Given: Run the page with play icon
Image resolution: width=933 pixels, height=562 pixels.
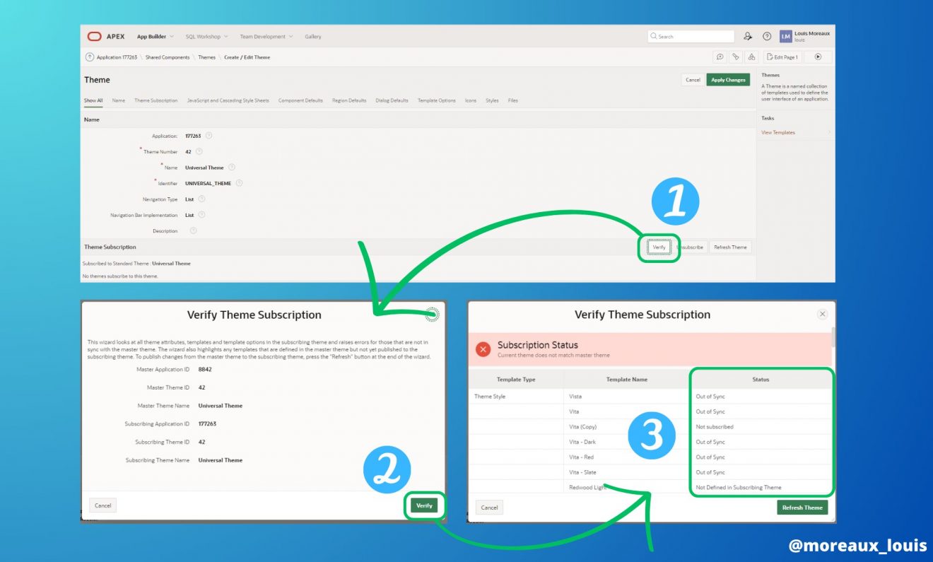Looking at the screenshot, I should 818,57.
